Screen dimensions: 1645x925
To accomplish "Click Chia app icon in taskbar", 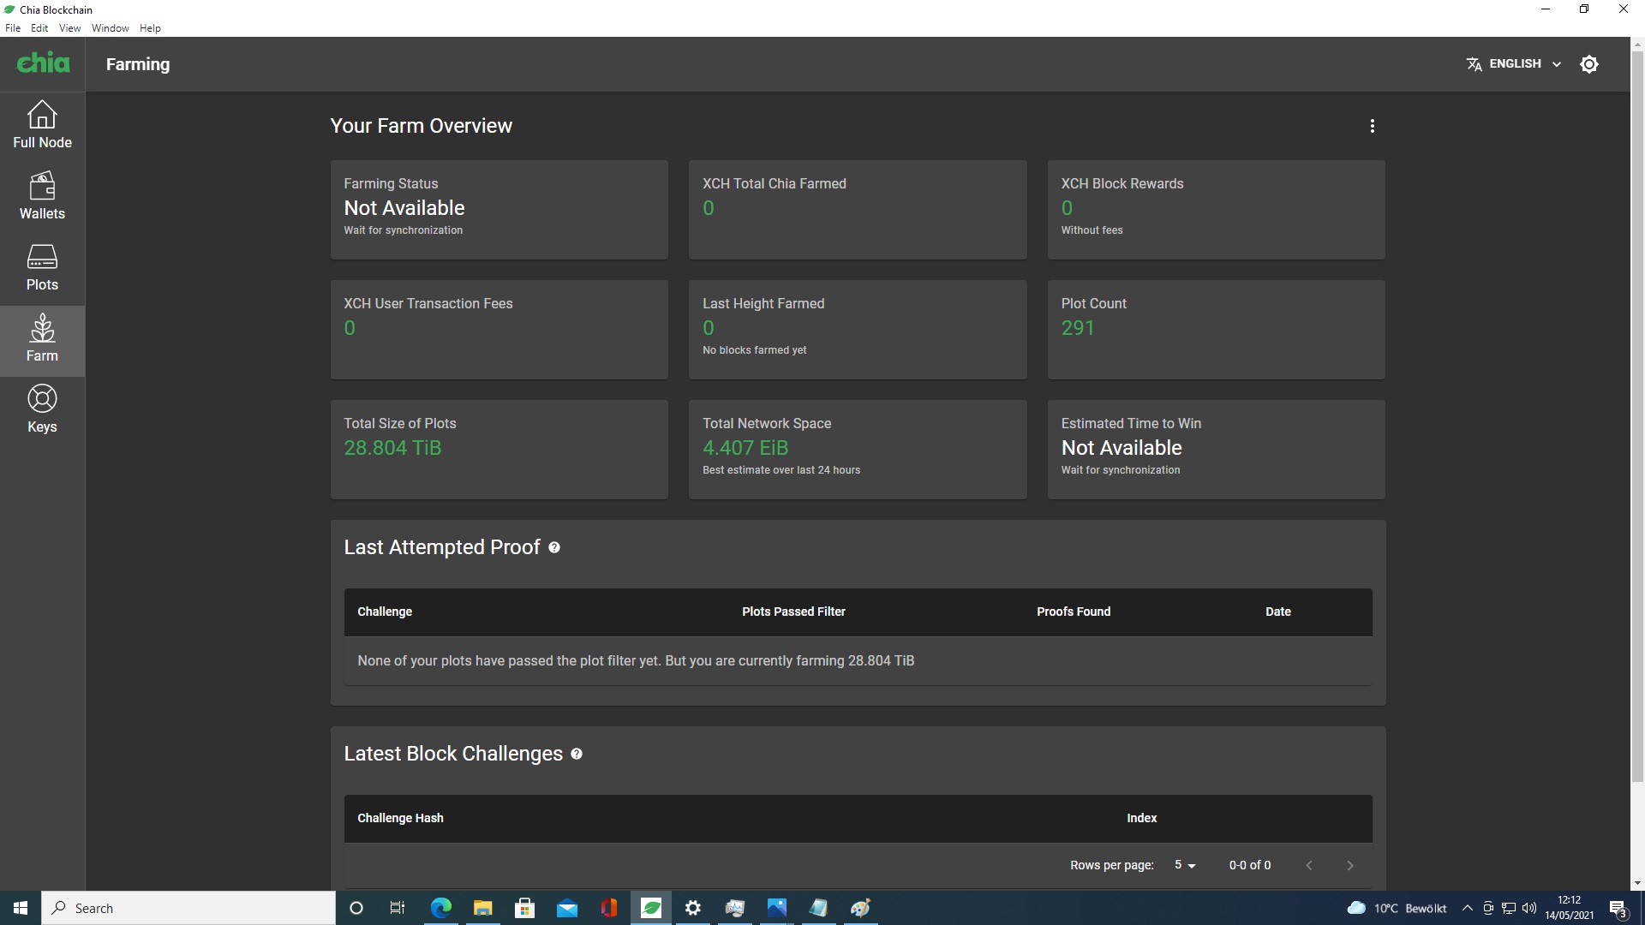I will pyautogui.click(x=651, y=908).
